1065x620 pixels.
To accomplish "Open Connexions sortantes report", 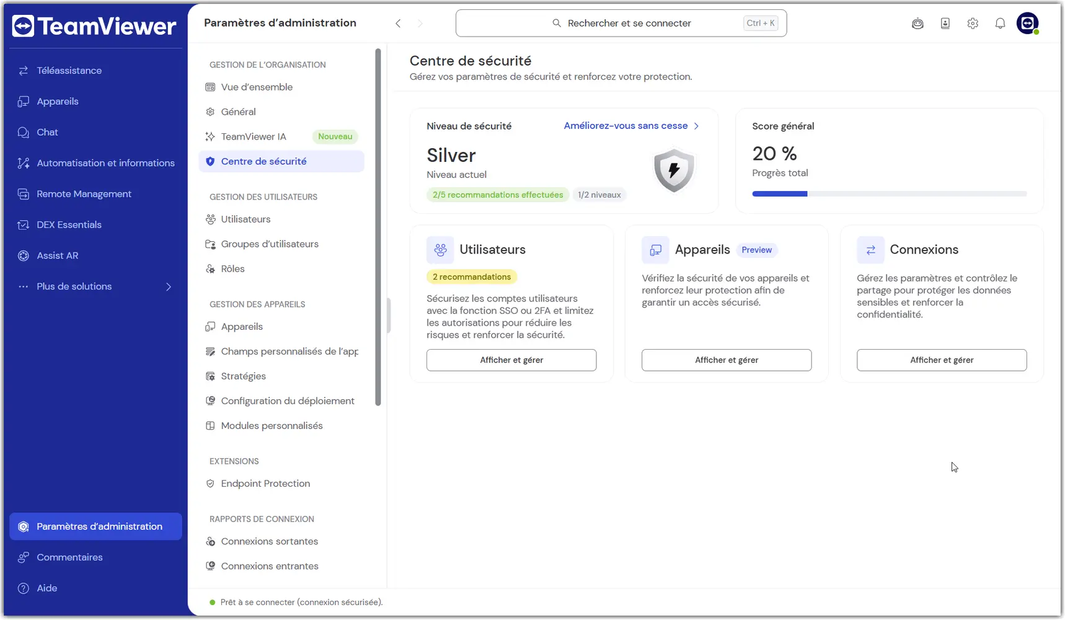I will 281,541.
